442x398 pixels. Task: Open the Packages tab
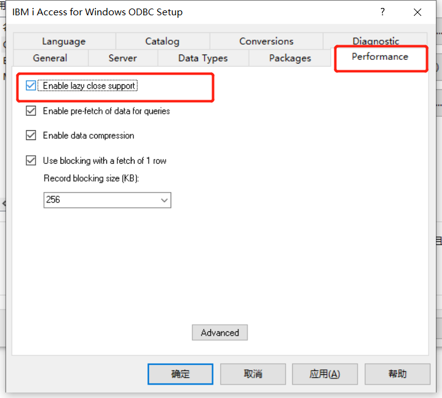[290, 58]
